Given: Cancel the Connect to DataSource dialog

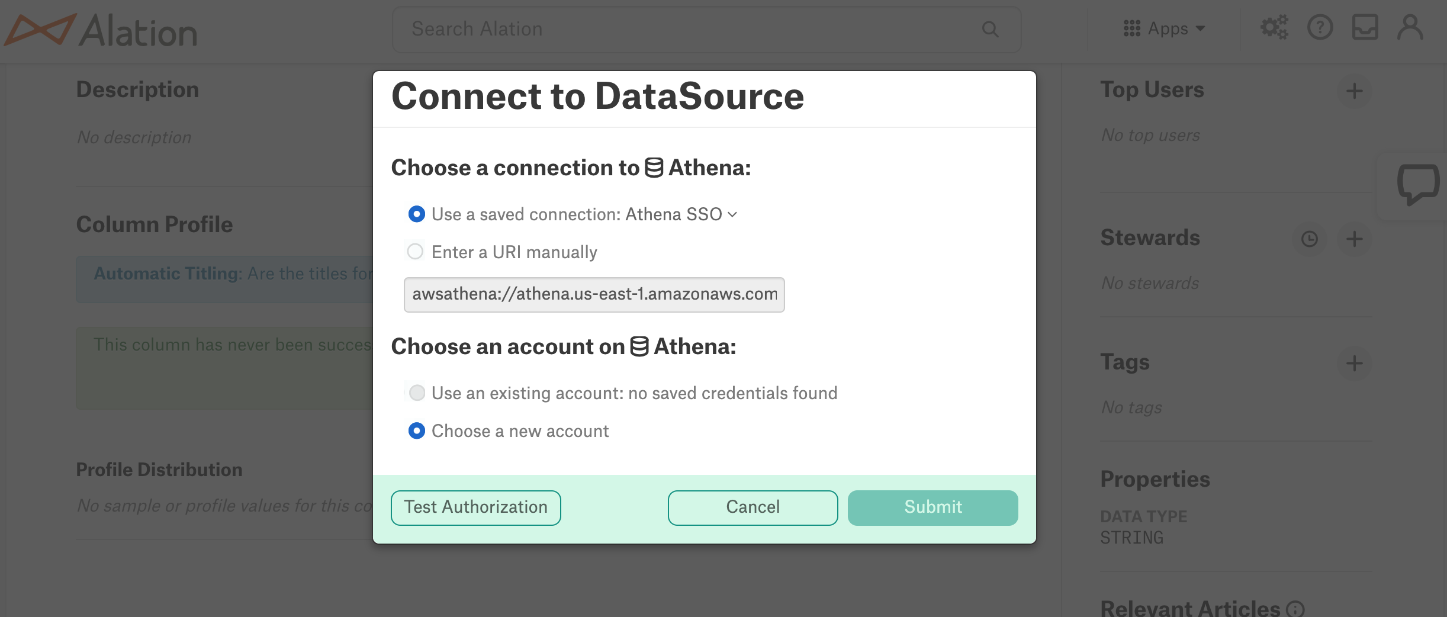Looking at the screenshot, I should pos(753,507).
